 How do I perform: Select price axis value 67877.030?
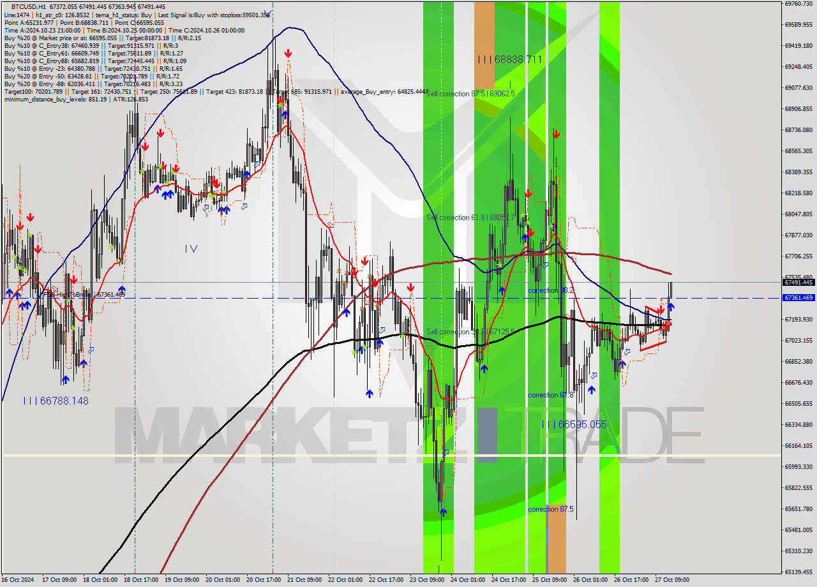point(798,235)
